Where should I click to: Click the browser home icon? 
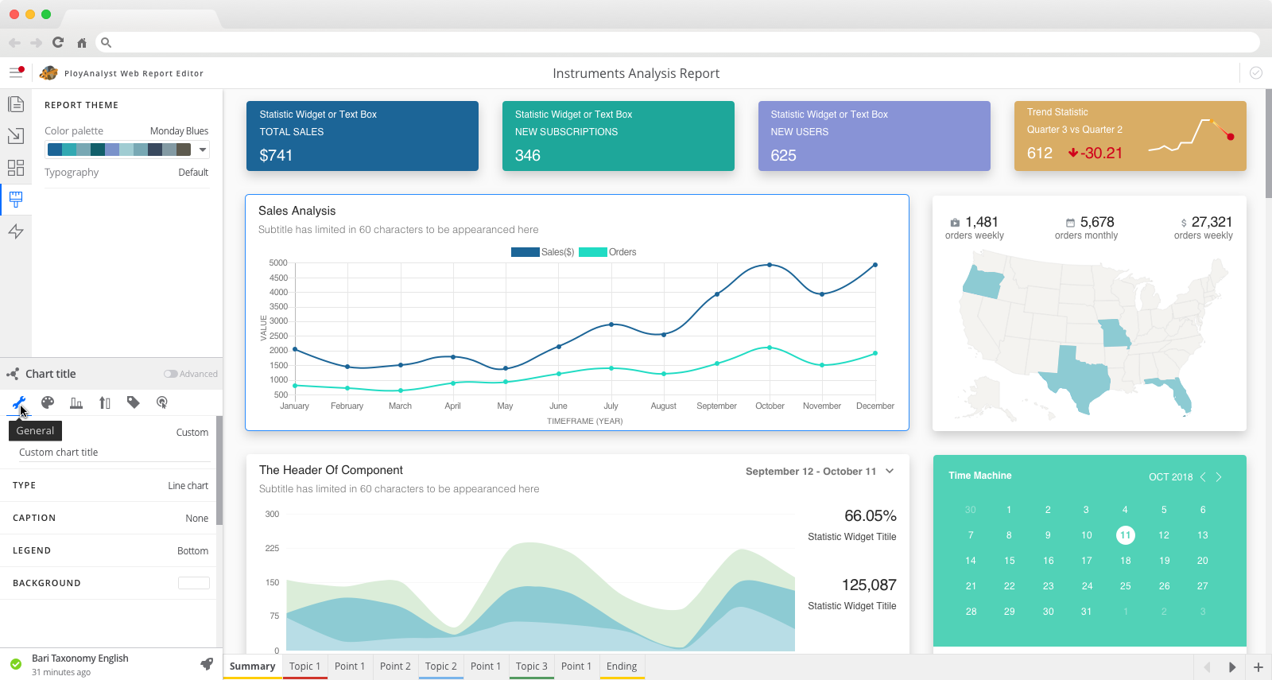[81, 43]
